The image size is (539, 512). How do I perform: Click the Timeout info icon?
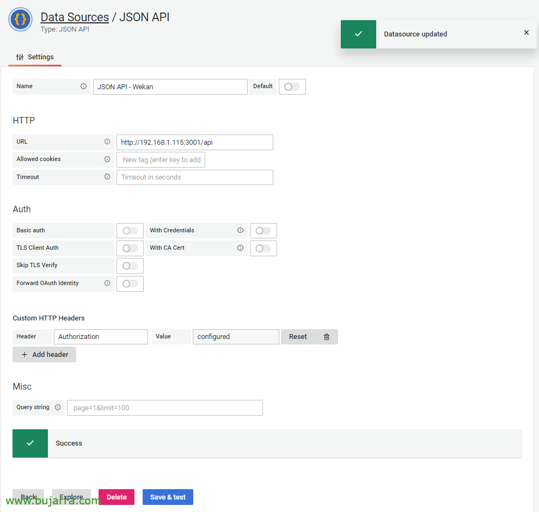pyautogui.click(x=107, y=177)
